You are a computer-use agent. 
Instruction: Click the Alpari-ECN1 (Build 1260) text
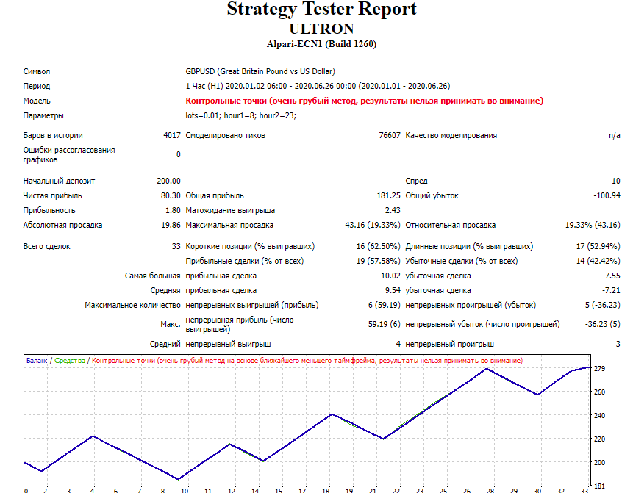point(321,44)
